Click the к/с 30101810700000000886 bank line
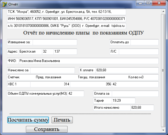This screenshot has width=168, height=135. coord(66,26)
